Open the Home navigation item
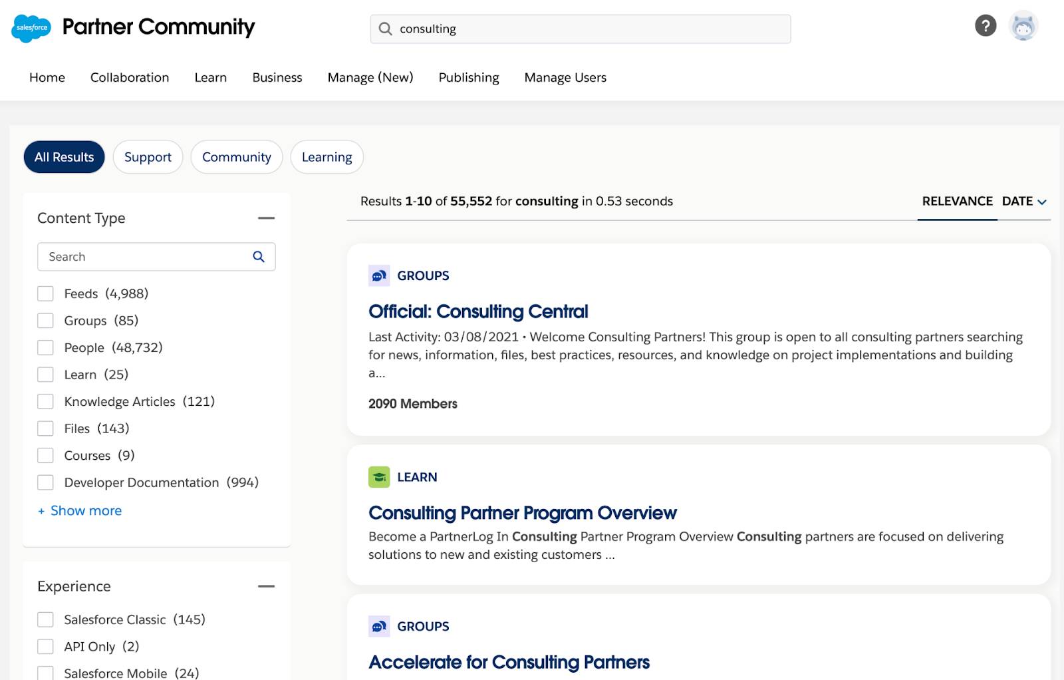The height and width of the screenshot is (680, 1064). (x=47, y=78)
